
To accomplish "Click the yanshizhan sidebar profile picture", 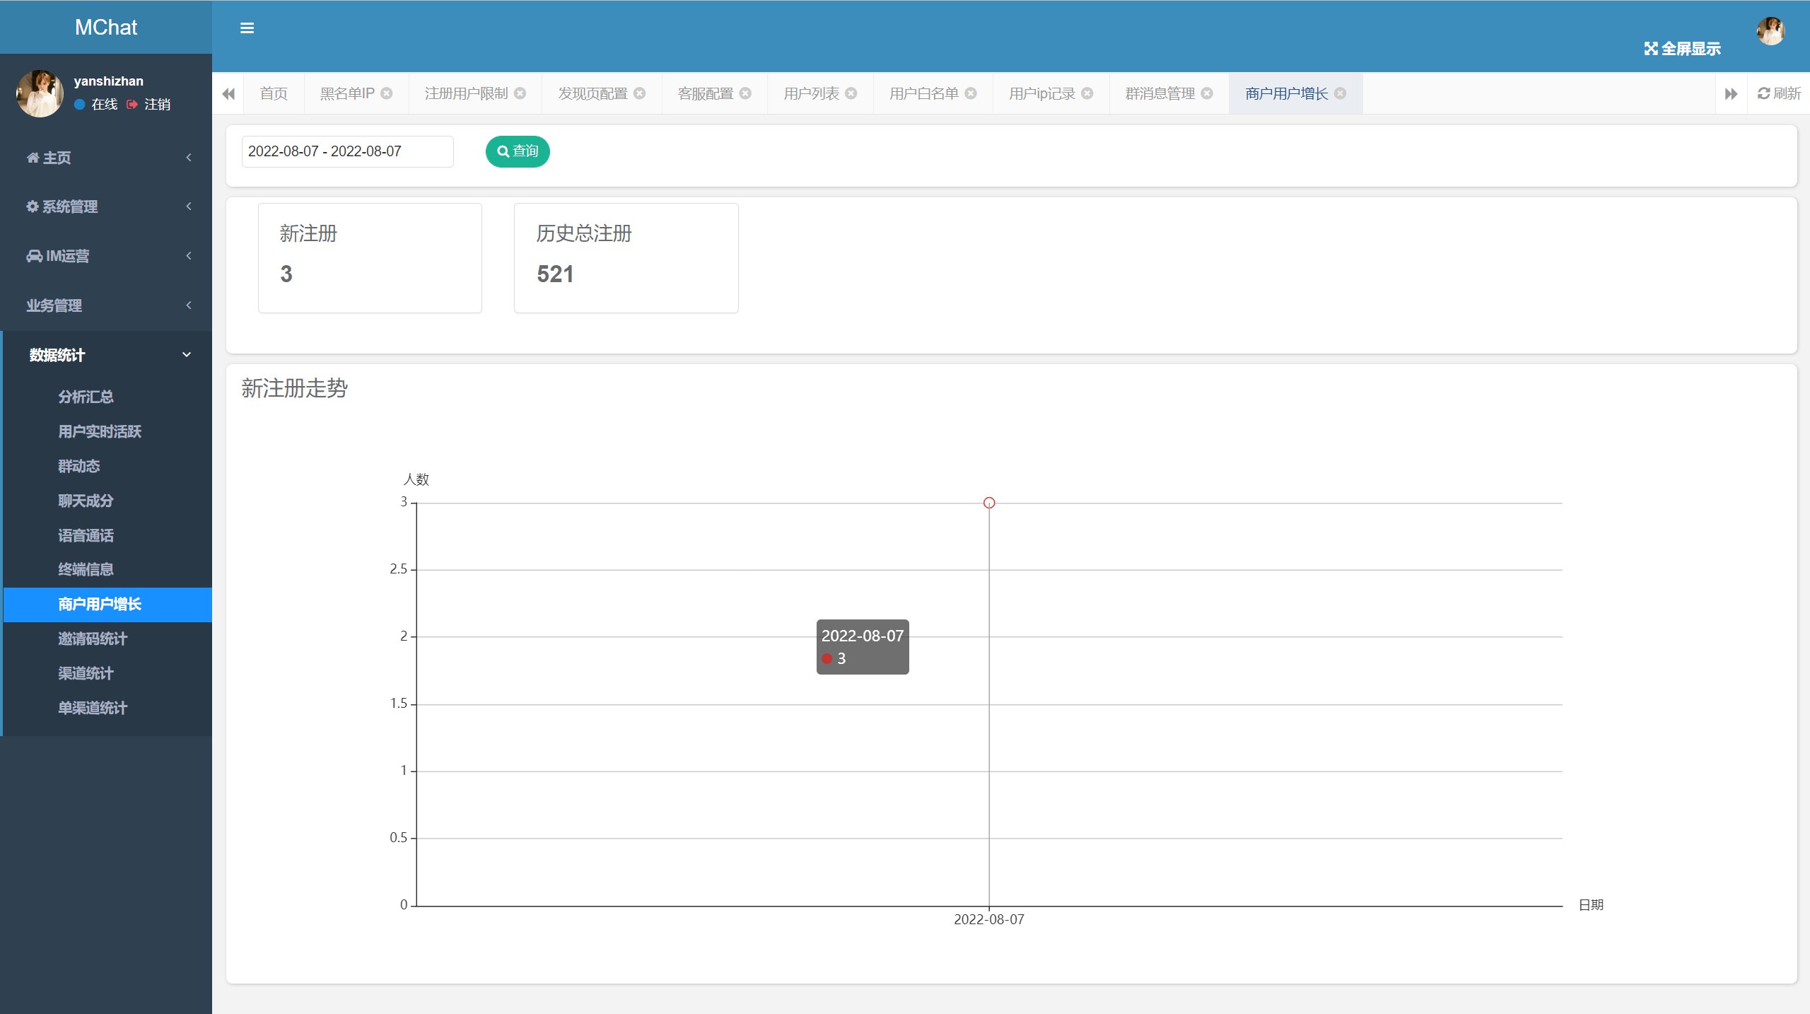I will point(40,93).
